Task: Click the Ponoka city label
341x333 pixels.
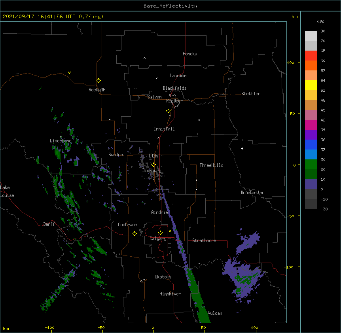Action: click(x=190, y=54)
